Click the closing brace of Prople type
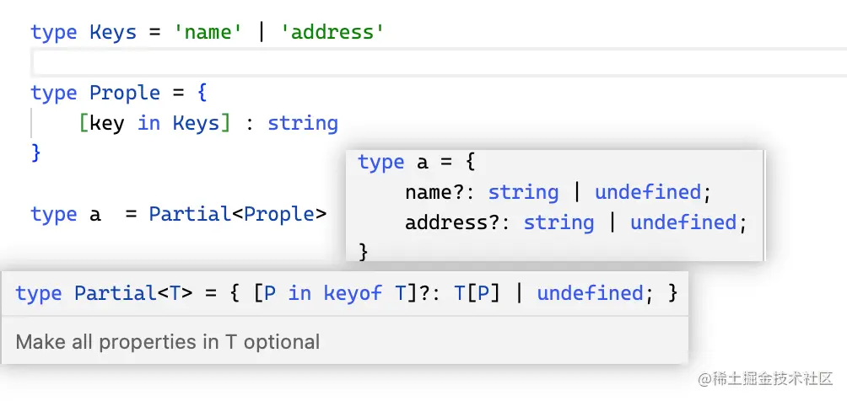 point(35,152)
